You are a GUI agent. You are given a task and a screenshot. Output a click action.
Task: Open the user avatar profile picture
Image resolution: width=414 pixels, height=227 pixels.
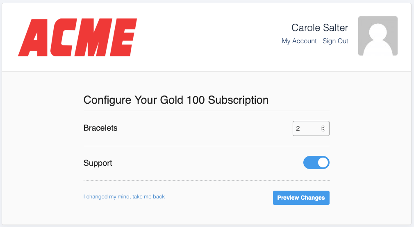pyautogui.click(x=378, y=36)
